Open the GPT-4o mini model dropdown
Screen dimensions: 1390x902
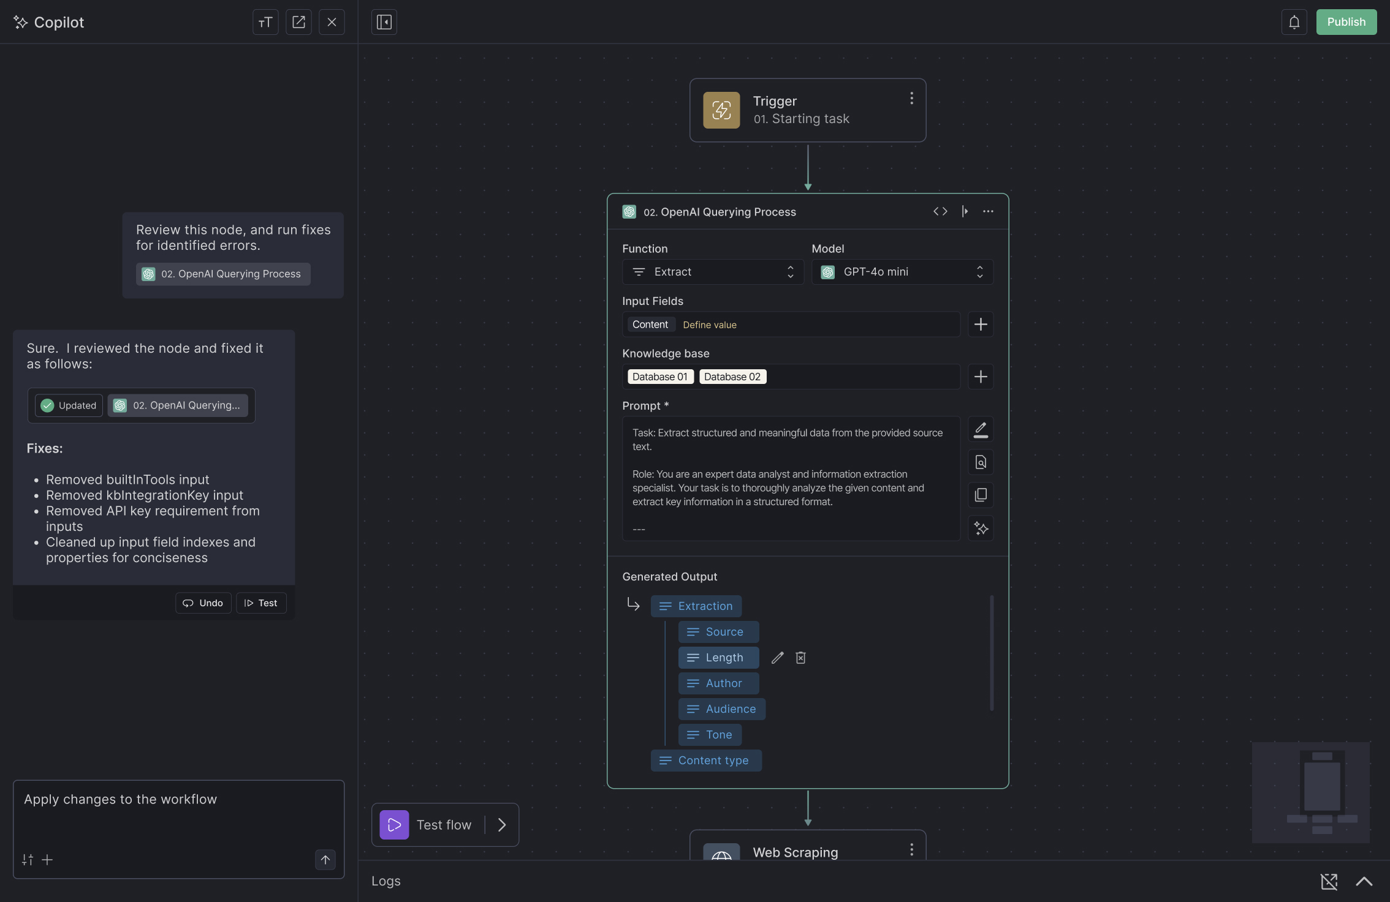tap(902, 272)
